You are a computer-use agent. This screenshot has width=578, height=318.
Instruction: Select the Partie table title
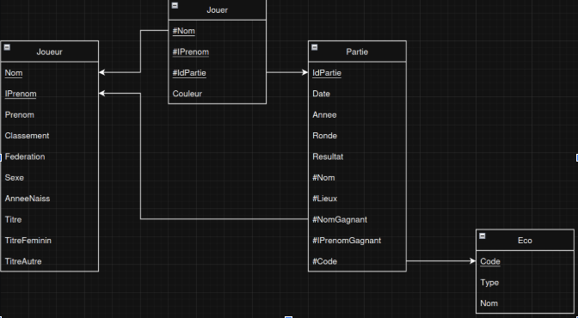click(357, 52)
